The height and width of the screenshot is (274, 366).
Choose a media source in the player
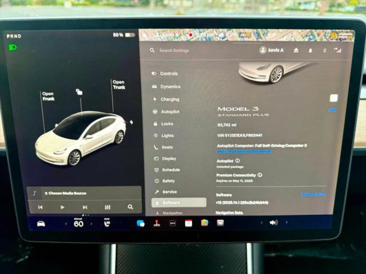click(65, 194)
